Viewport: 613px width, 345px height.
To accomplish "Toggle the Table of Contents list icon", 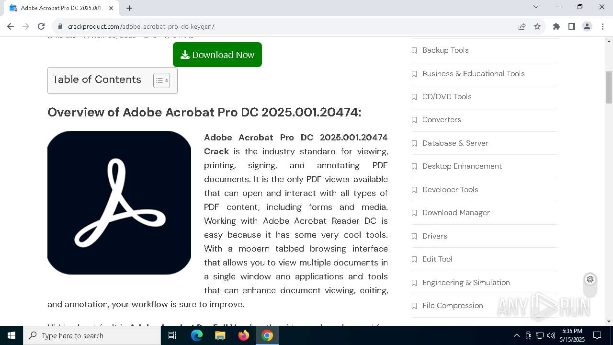I will pos(161,80).
